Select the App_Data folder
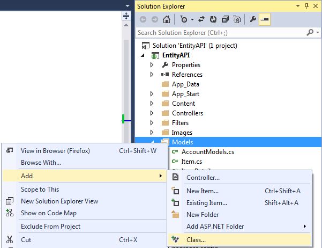 tap(185, 84)
